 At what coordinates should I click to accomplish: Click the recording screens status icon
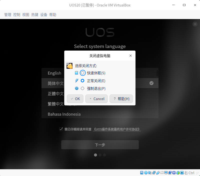coord(170,173)
